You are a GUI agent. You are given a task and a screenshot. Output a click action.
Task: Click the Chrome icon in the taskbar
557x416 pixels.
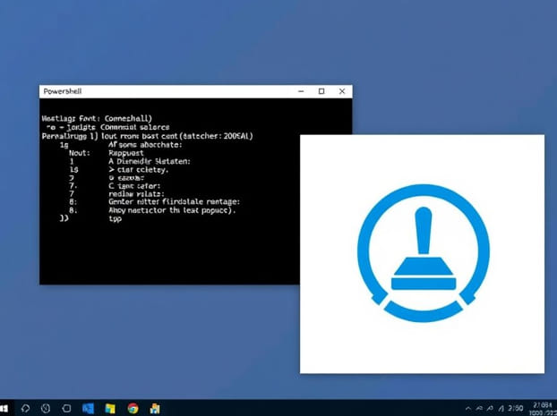(133, 408)
